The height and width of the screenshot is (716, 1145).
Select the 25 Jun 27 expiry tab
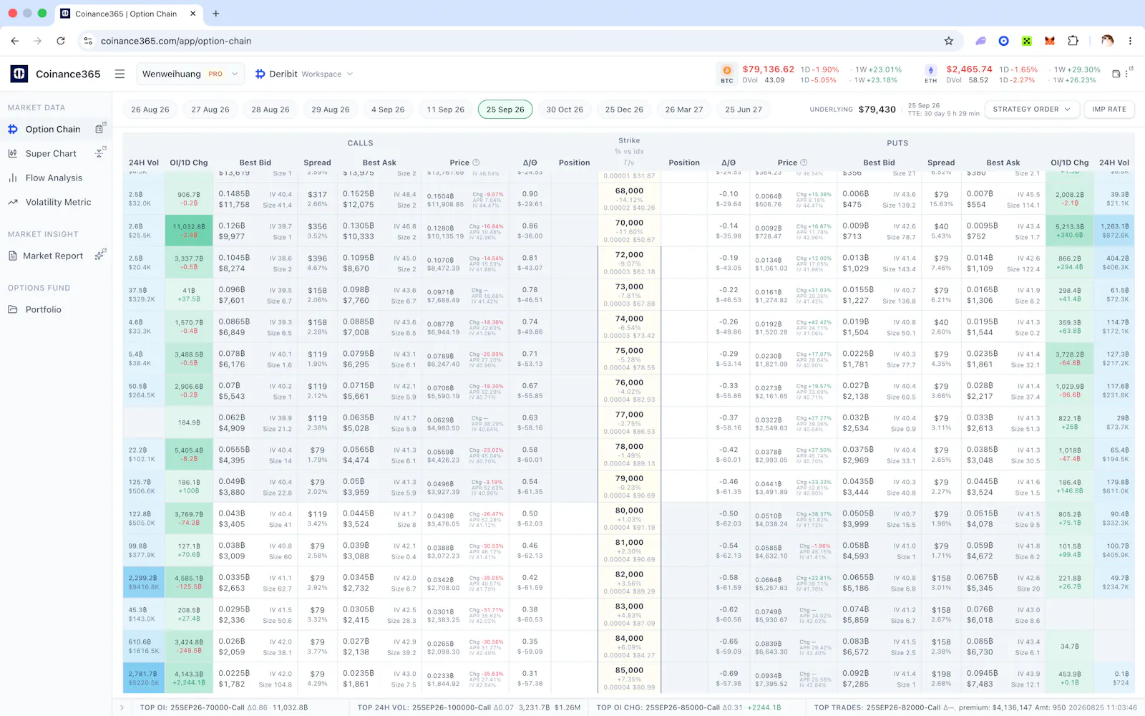[x=744, y=110]
